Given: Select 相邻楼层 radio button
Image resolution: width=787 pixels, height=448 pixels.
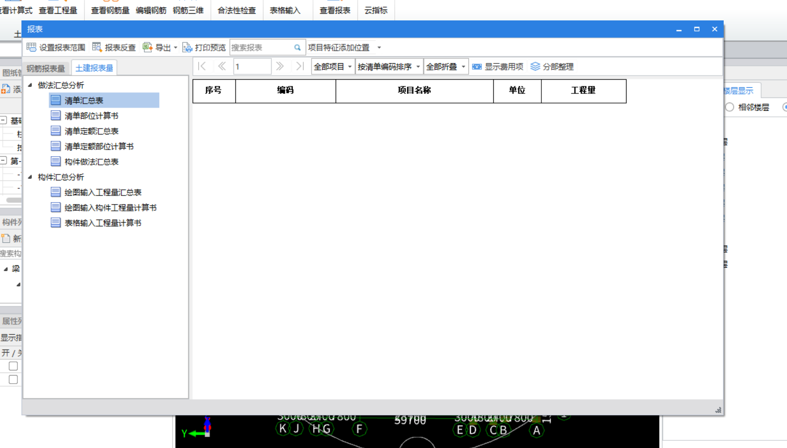Looking at the screenshot, I should point(730,107).
